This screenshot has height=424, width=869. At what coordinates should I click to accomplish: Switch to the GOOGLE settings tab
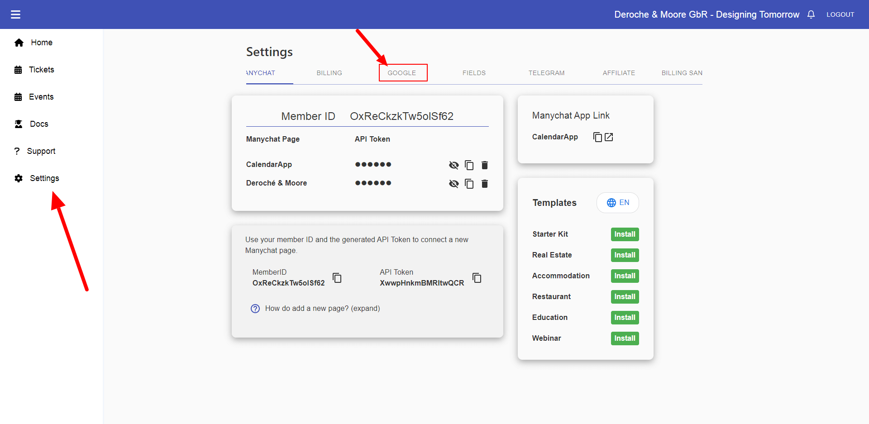(x=402, y=72)
